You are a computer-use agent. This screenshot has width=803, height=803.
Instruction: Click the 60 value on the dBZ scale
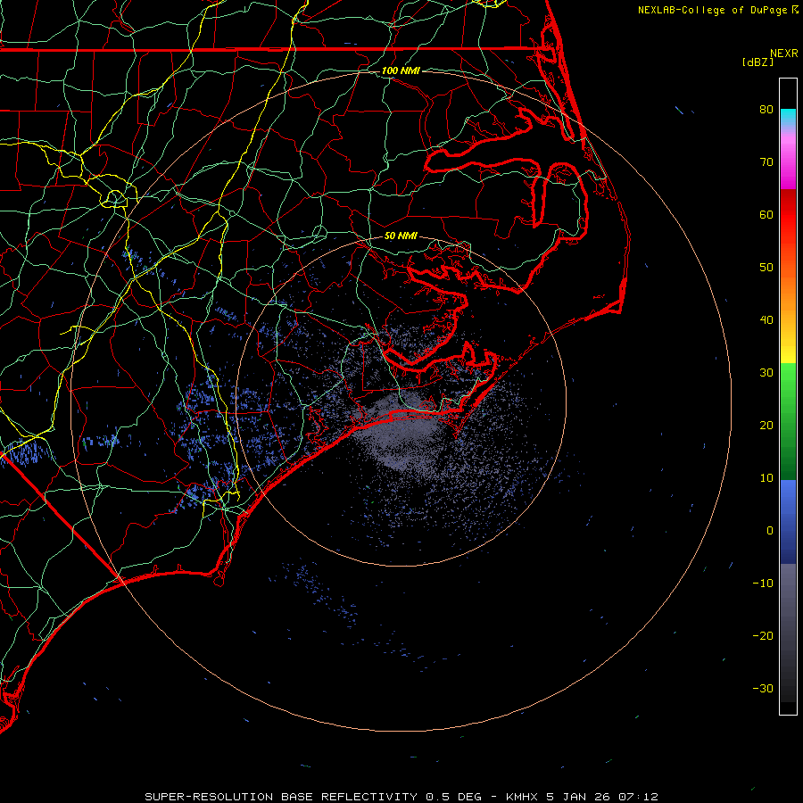766,214
